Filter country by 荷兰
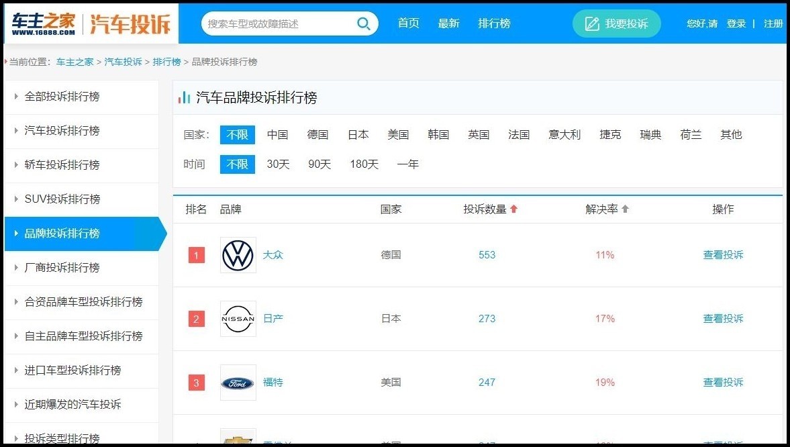 [691, 135]
